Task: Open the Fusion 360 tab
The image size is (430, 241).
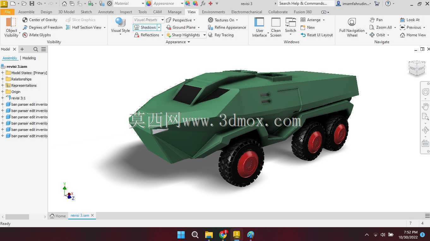Action: pyautogui.click(x=302, y=12)
